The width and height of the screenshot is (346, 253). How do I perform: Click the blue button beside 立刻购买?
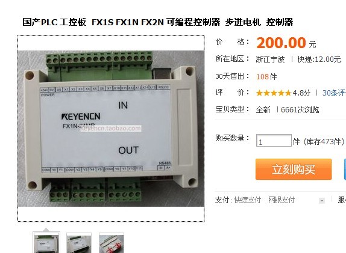(x=345, y=169)
